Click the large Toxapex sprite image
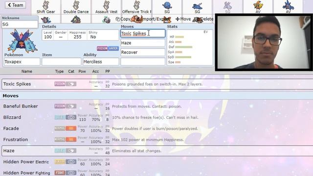 (22, 41)
